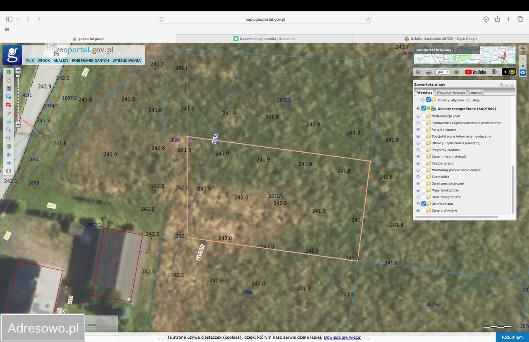The image size is (529, 342).
Task: Expand the Dane archiwalne layer group
Action: (418, 210)
